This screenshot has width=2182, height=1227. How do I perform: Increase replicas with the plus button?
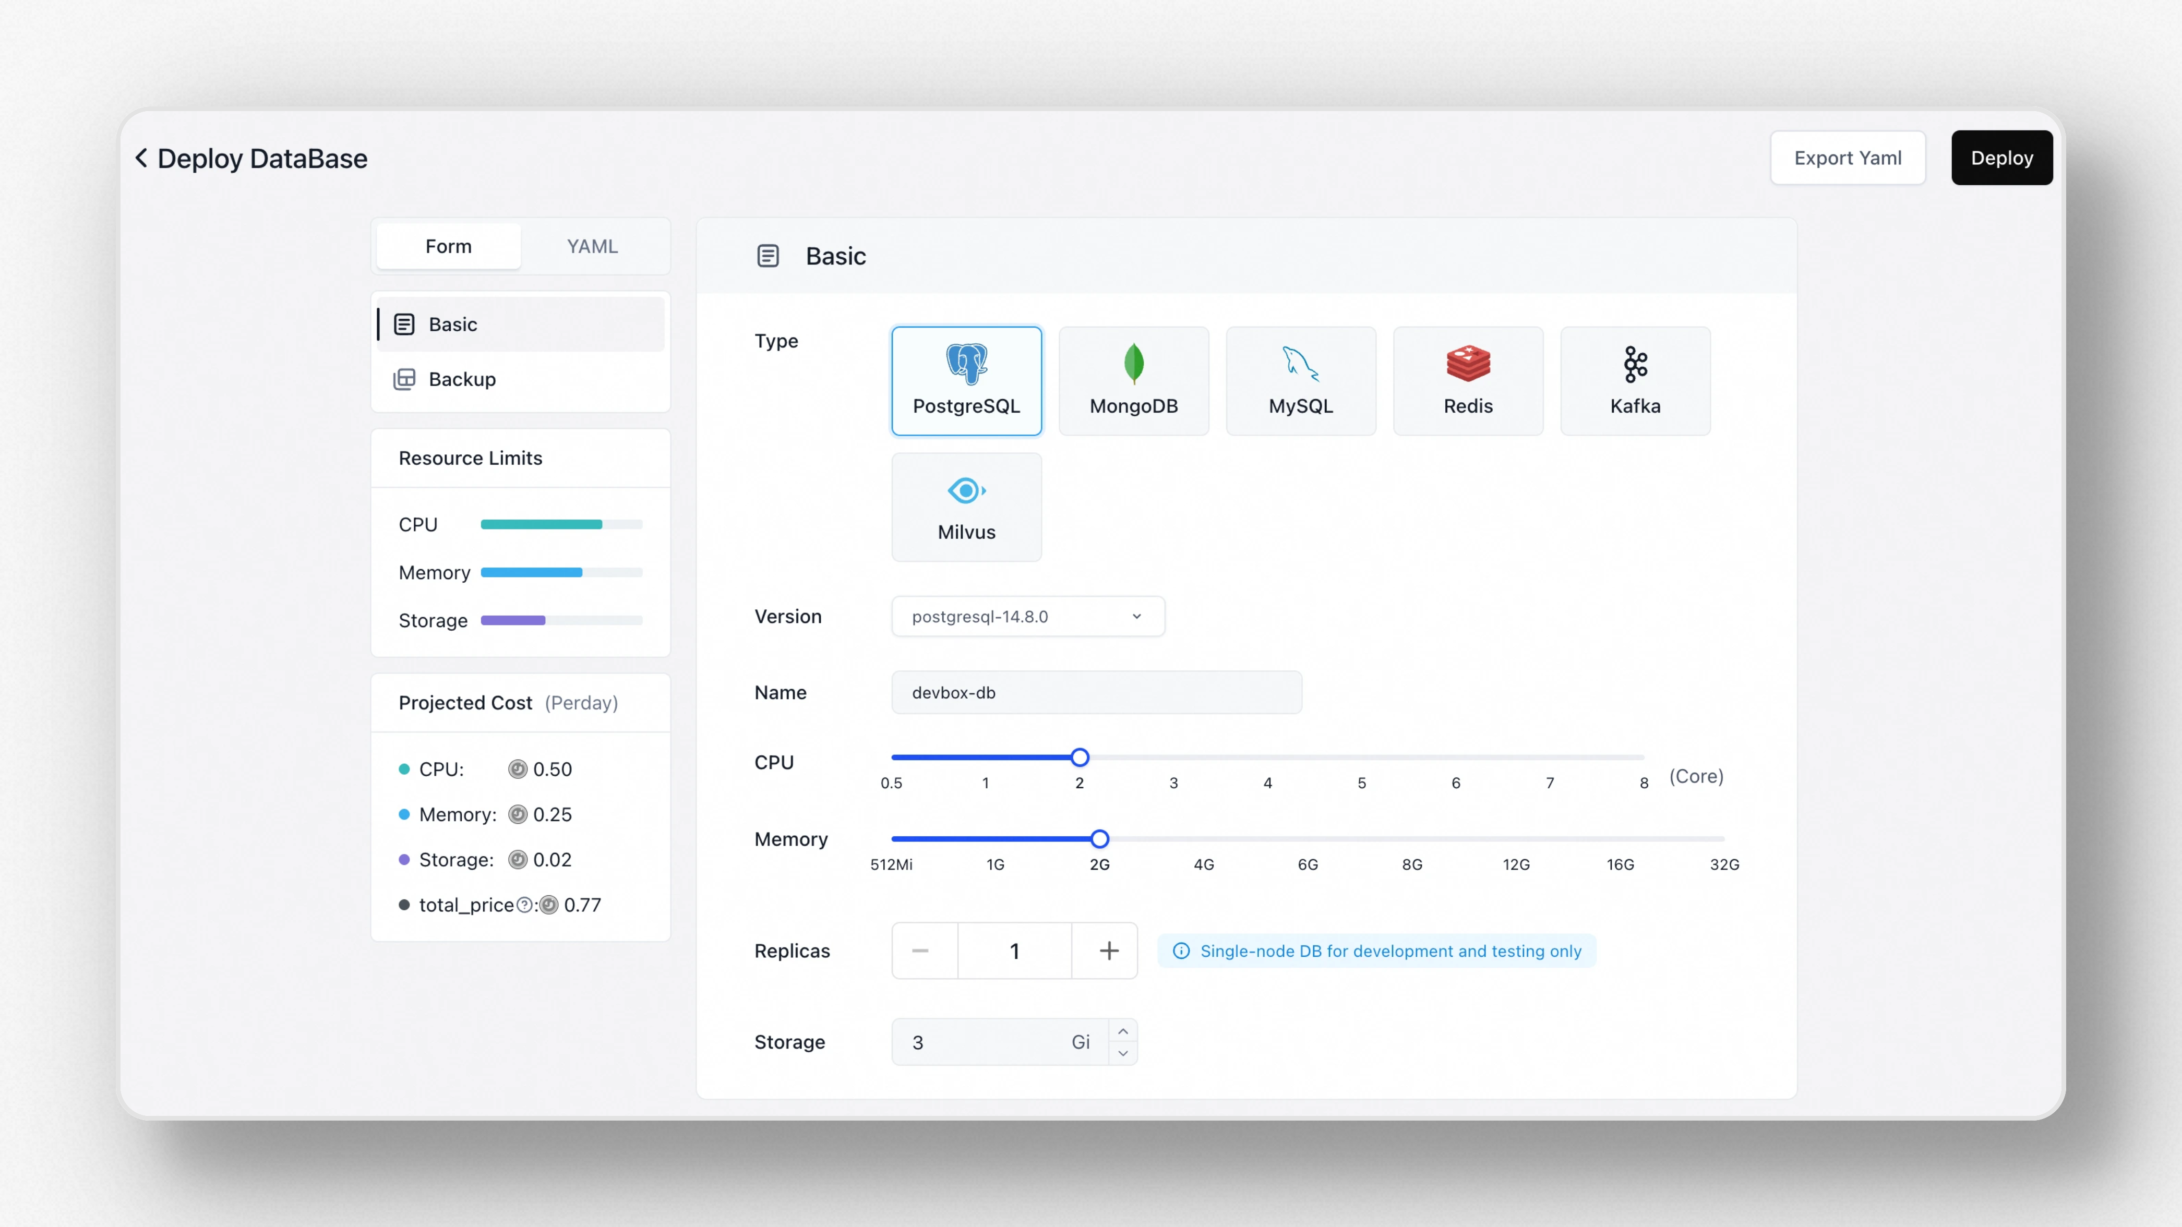[1108, 950]
